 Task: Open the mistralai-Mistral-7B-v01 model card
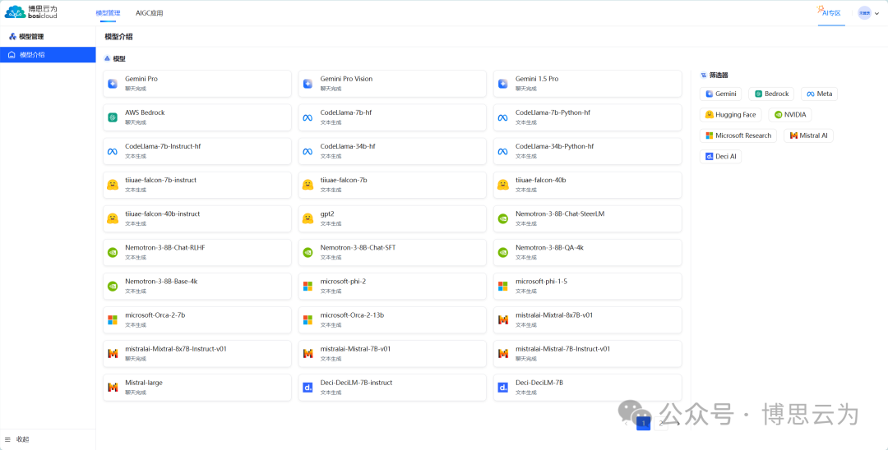[392, 354]
